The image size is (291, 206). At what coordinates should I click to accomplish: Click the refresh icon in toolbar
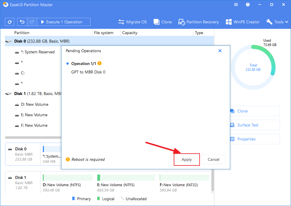pos(10,22)
